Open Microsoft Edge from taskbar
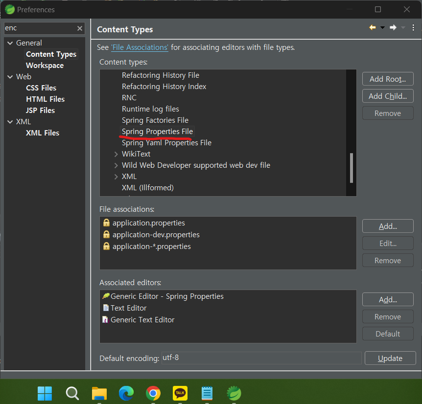 126,393
